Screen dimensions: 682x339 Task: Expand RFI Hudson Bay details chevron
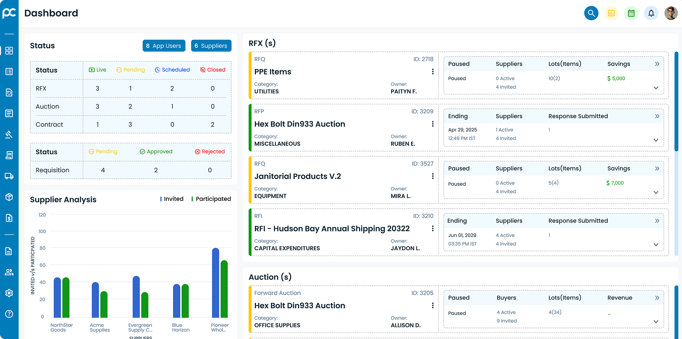click(x=656, y=244)
